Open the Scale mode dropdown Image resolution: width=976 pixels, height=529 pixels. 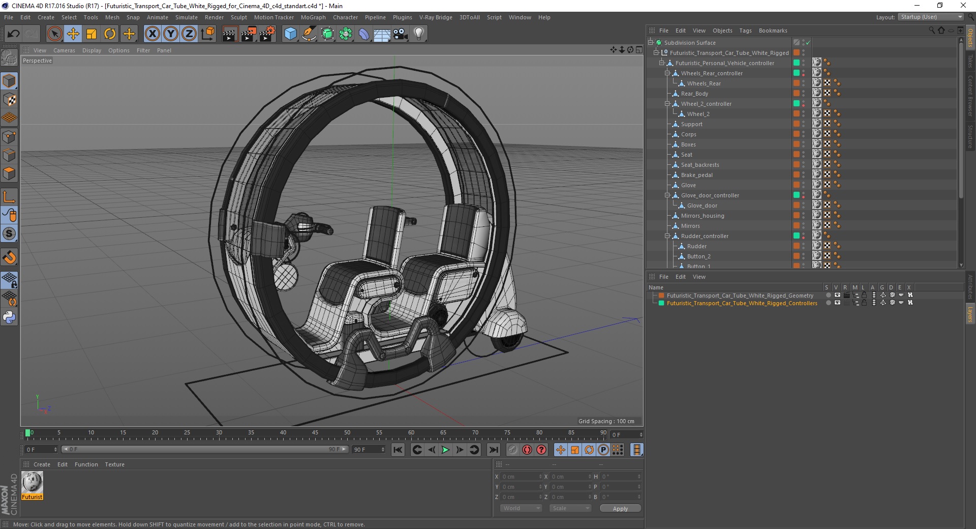click(x=570, y=508)
